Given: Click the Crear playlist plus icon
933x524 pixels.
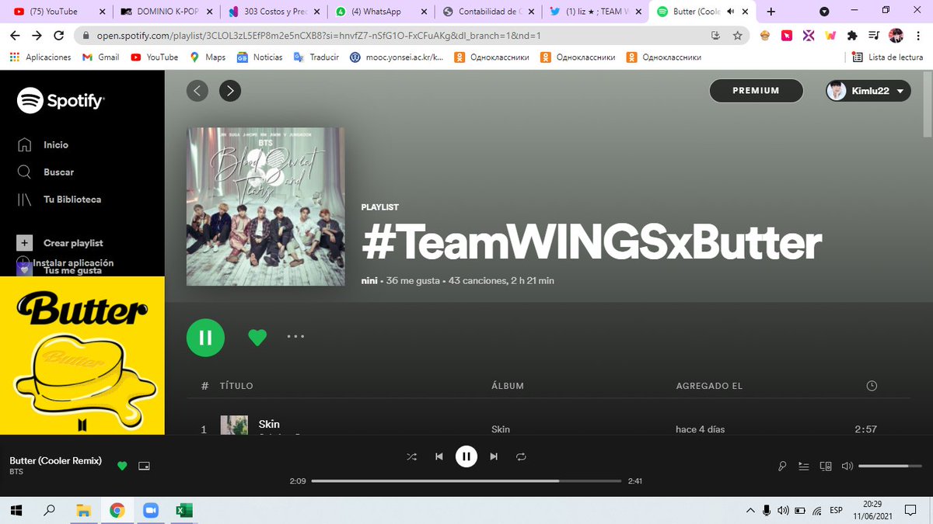Looking at the screenshot, I should pos(25,243).
